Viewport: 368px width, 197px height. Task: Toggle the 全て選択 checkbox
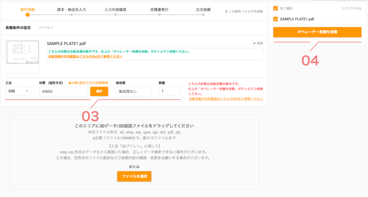click(276, 8)
